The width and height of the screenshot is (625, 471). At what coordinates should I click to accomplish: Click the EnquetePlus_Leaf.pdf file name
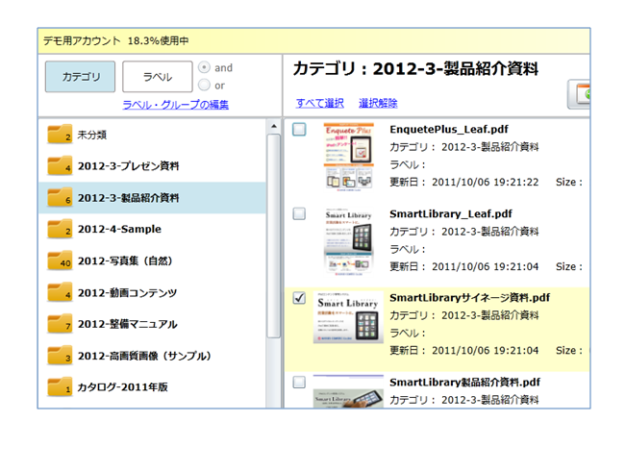(449, 129)
